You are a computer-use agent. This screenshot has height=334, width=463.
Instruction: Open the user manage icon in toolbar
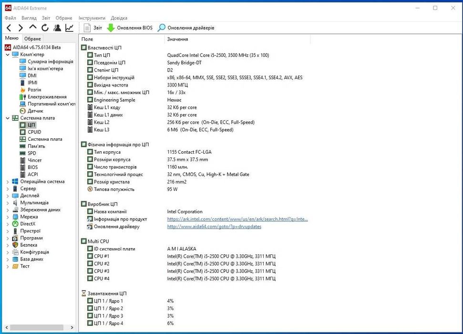[x=57, y=28]
